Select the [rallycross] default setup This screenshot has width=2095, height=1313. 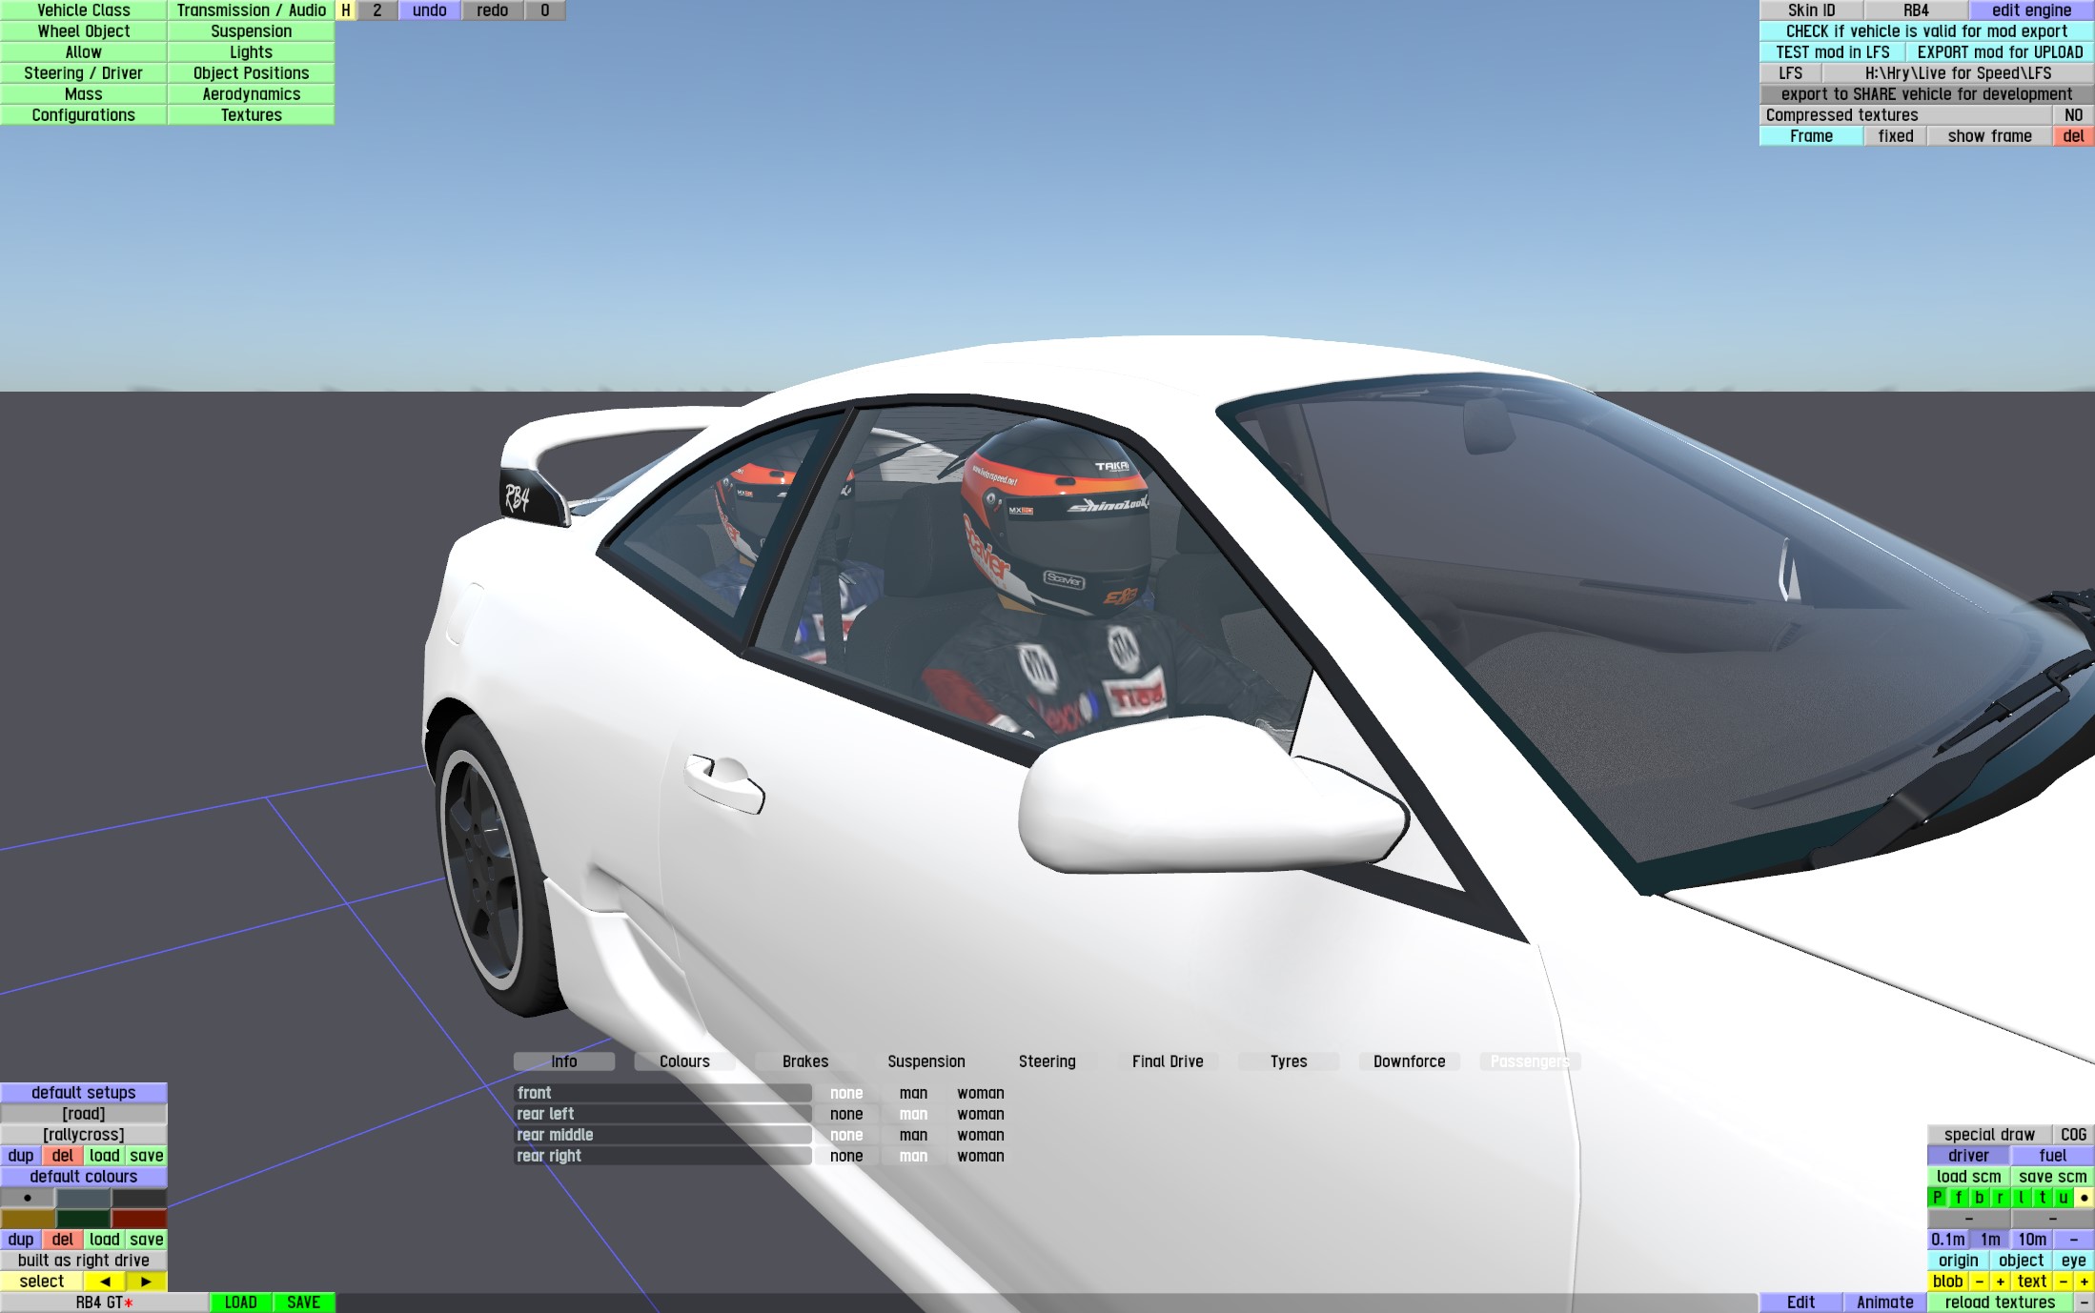(x=84, y=1135)
